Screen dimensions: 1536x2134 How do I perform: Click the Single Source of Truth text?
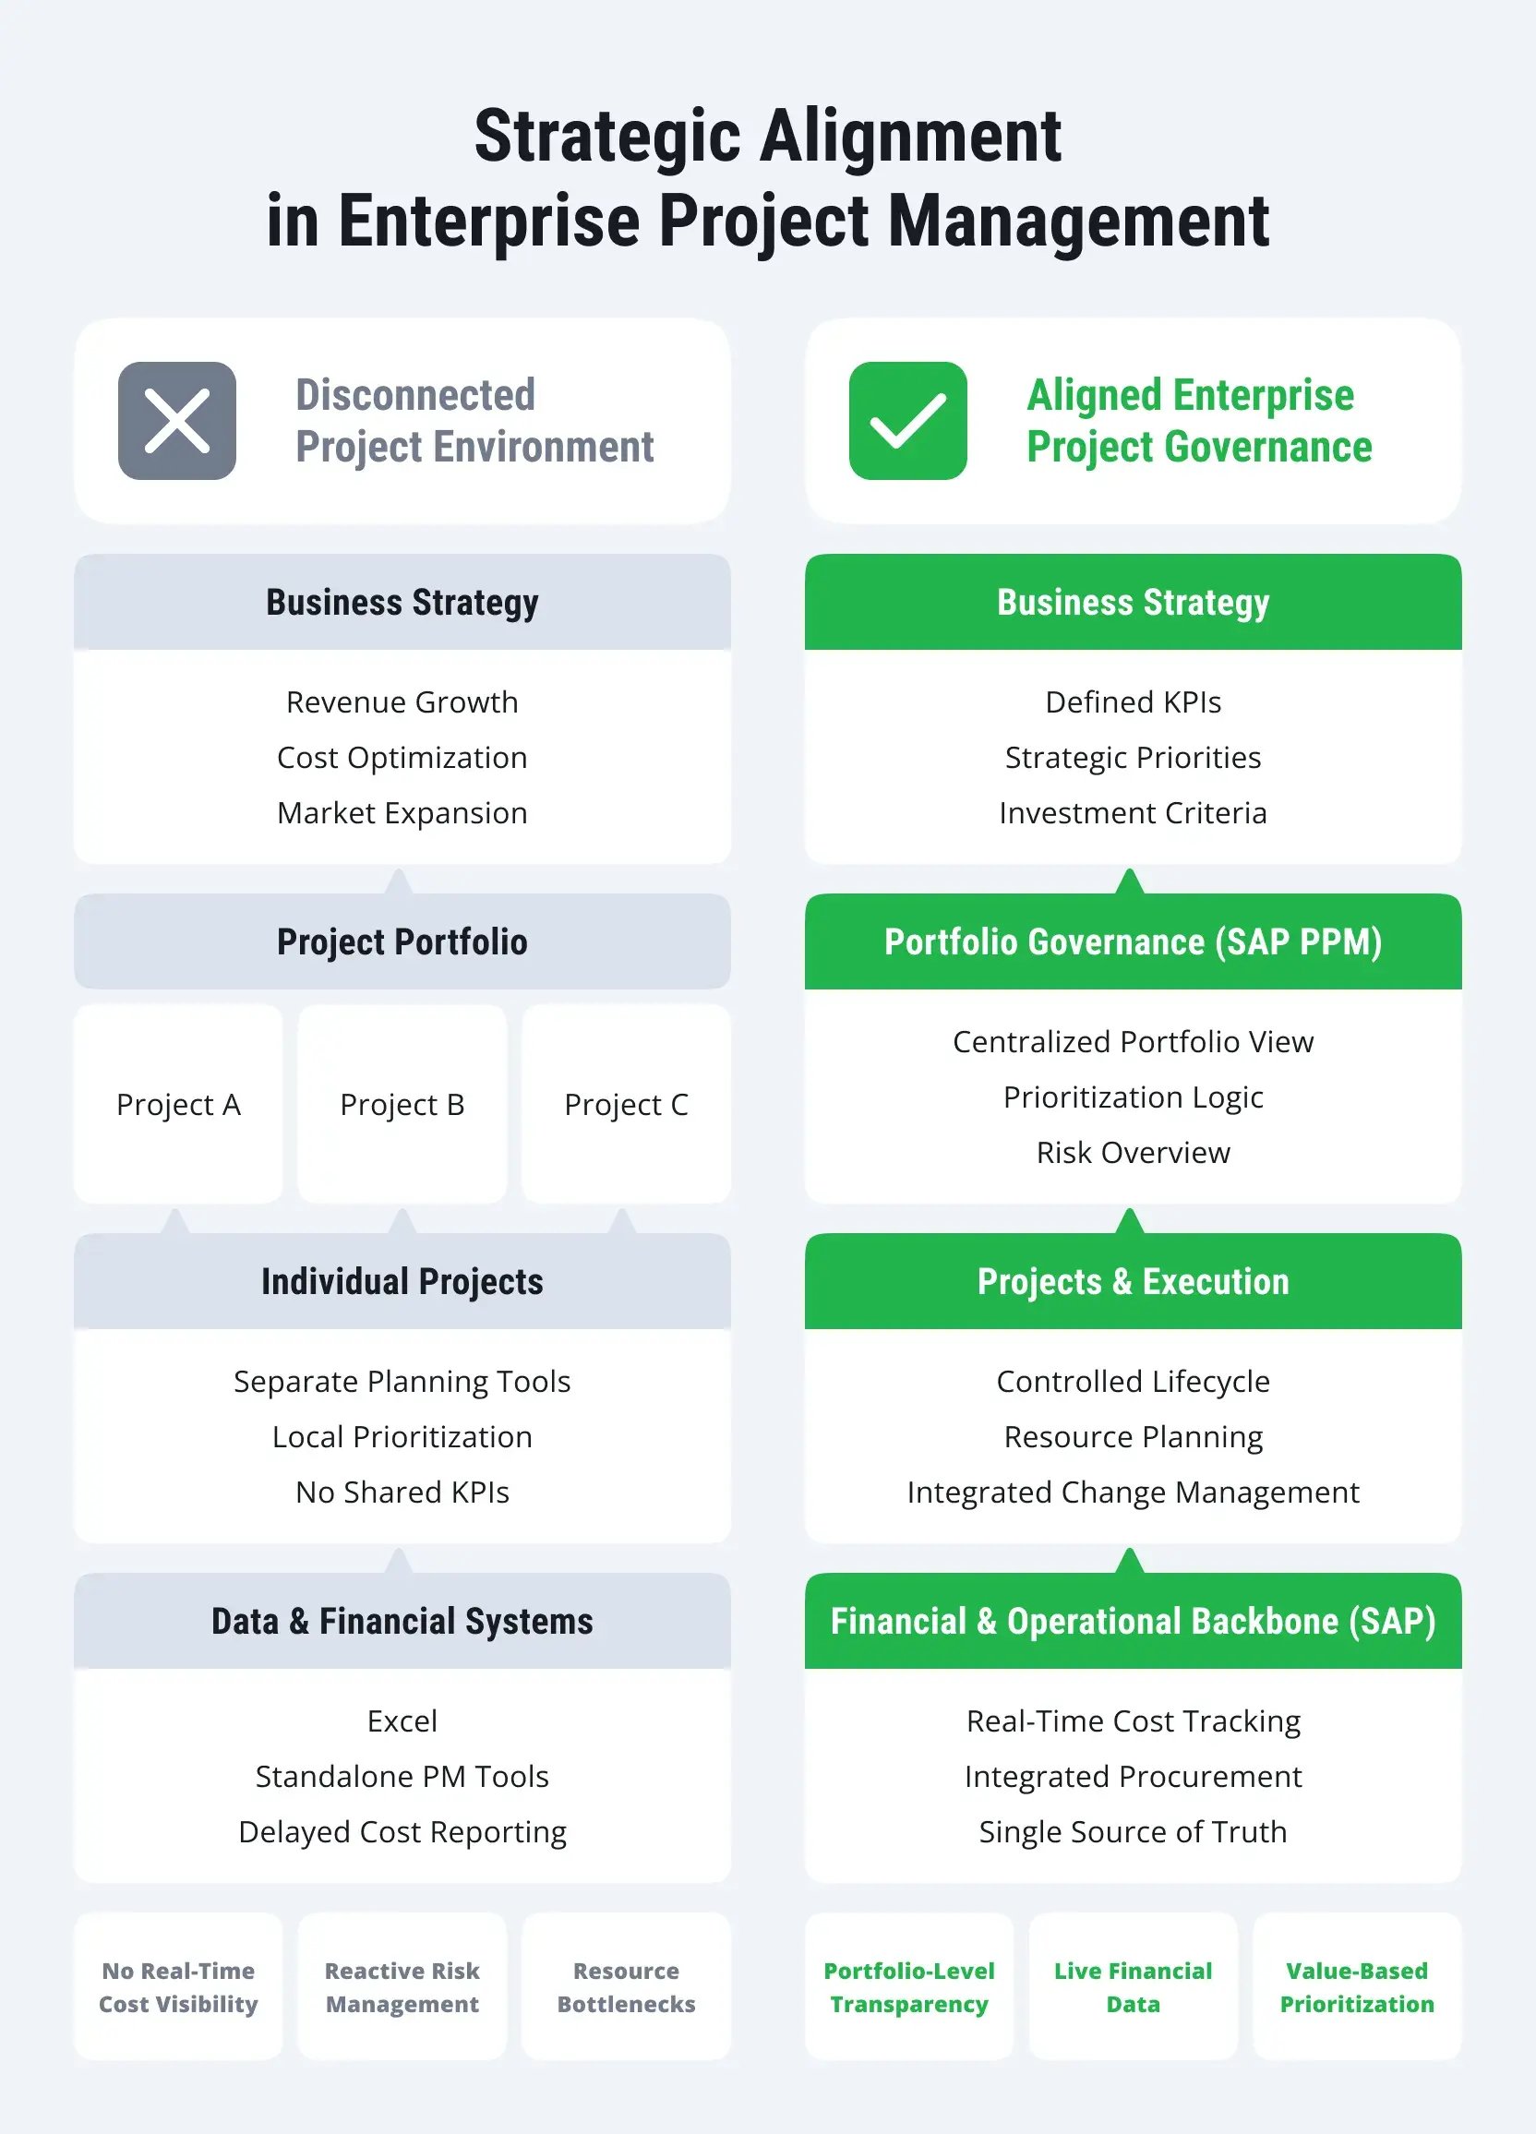click(x=1133, y=1832)
